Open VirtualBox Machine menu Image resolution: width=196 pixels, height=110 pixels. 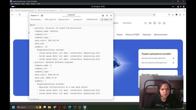[x=17, y=4]
